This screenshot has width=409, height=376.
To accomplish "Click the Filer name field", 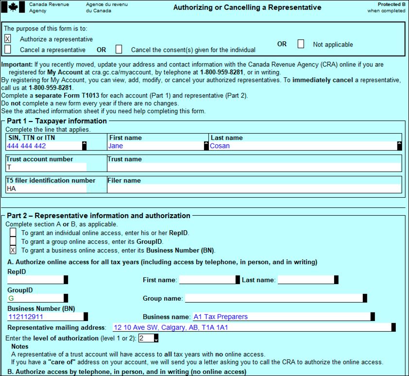I will pos(255,188).
